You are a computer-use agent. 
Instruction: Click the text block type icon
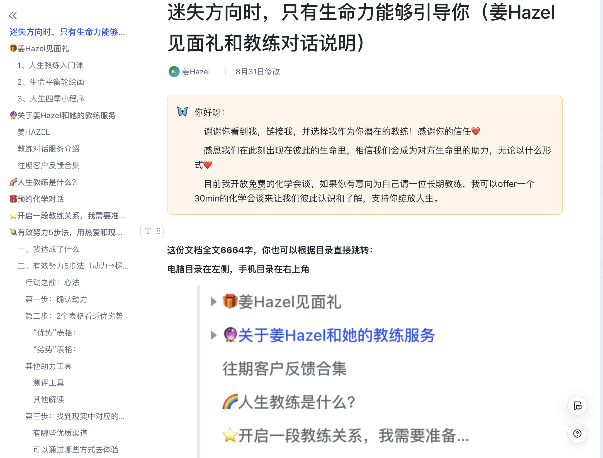148,231
